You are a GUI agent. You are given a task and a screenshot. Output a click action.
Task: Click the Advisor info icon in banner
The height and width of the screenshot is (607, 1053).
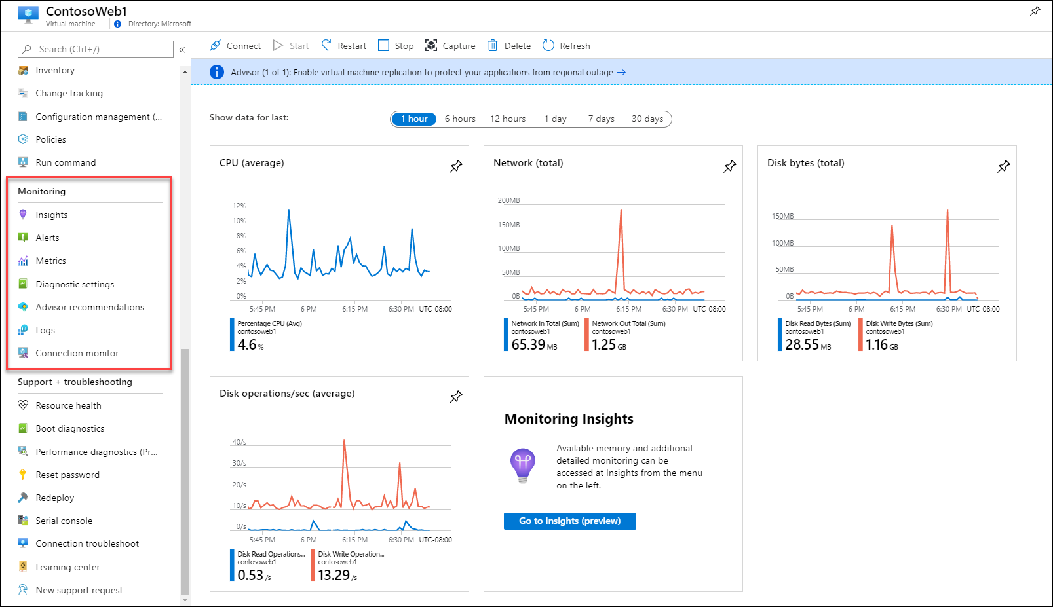(217, 72)
